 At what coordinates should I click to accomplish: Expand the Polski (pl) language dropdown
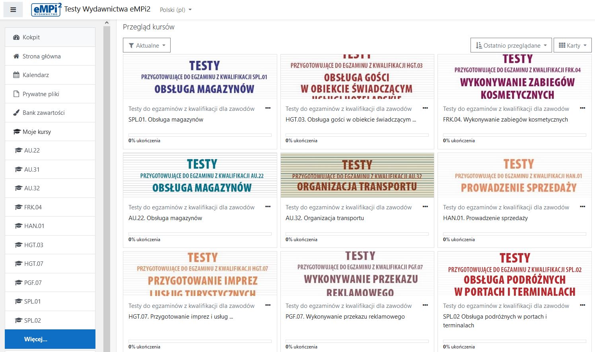pyautogui.click(x=175, y=10)
